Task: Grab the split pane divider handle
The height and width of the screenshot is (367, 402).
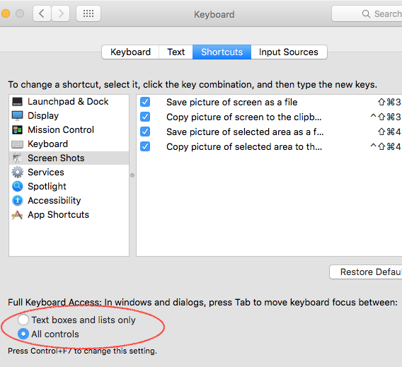Action: 132,175
